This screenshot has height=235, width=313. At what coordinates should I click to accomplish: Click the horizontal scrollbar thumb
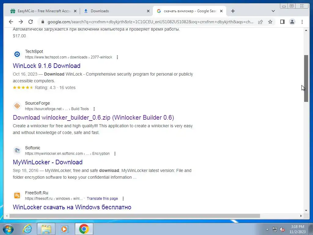(135, 216)
